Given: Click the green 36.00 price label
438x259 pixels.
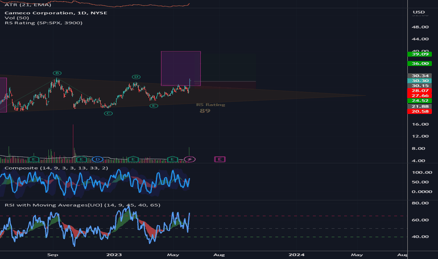Looking at the screenshot, I should point(420,64).
